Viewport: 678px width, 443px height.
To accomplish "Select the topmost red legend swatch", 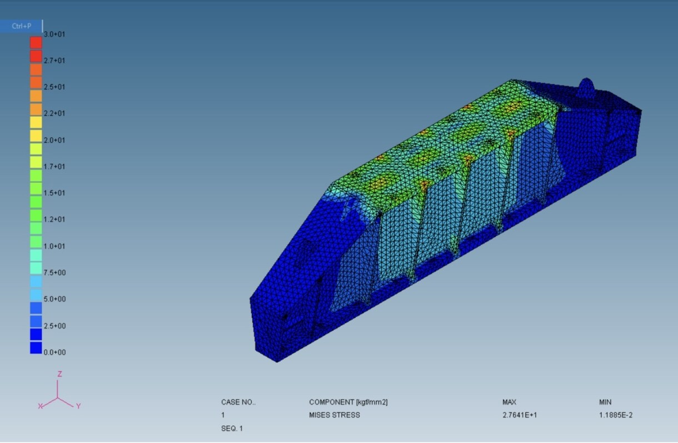I will (x=36, y=43).
